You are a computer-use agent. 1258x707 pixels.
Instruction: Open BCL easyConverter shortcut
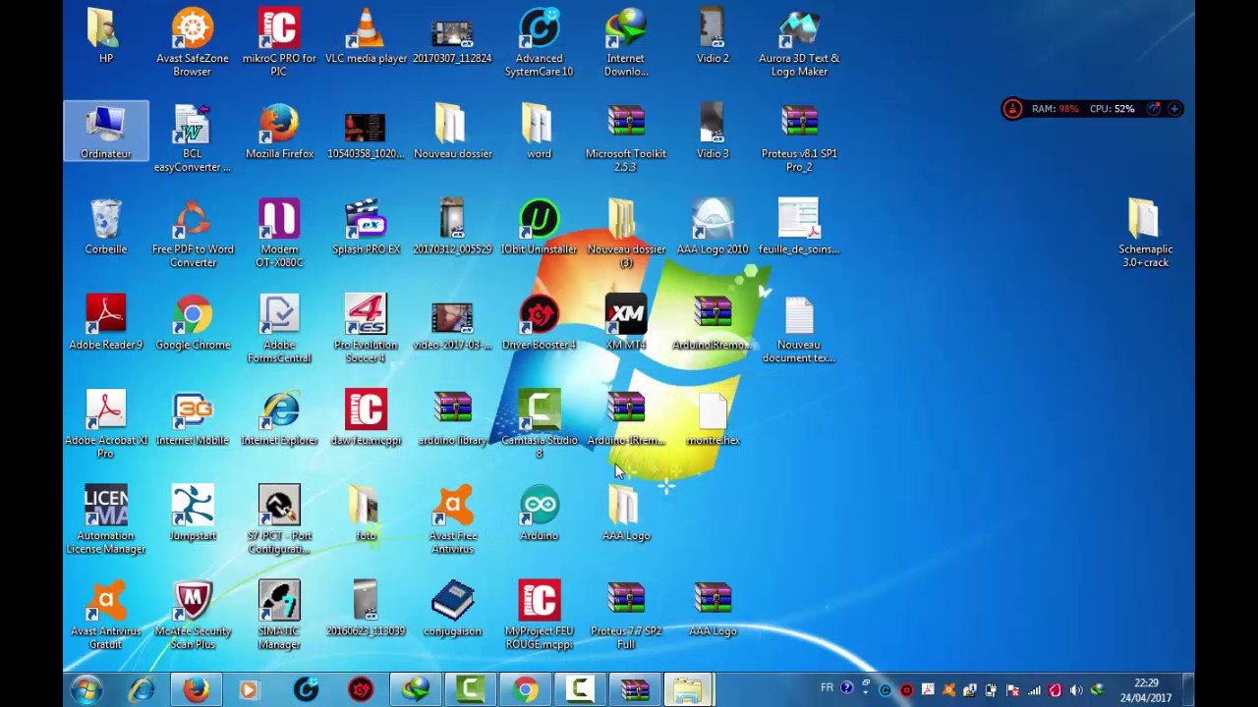click(193, 137)
